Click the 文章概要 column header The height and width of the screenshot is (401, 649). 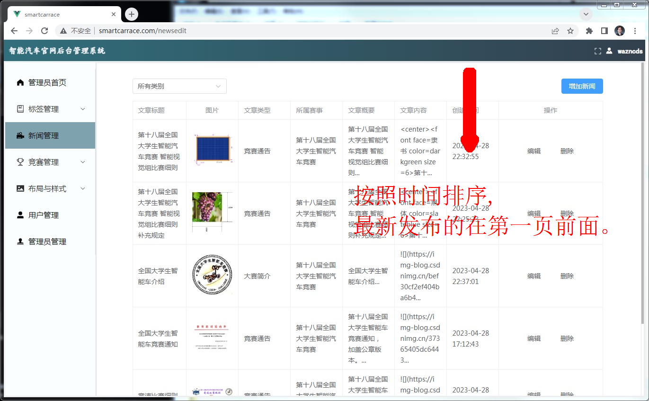coord(362,110)
